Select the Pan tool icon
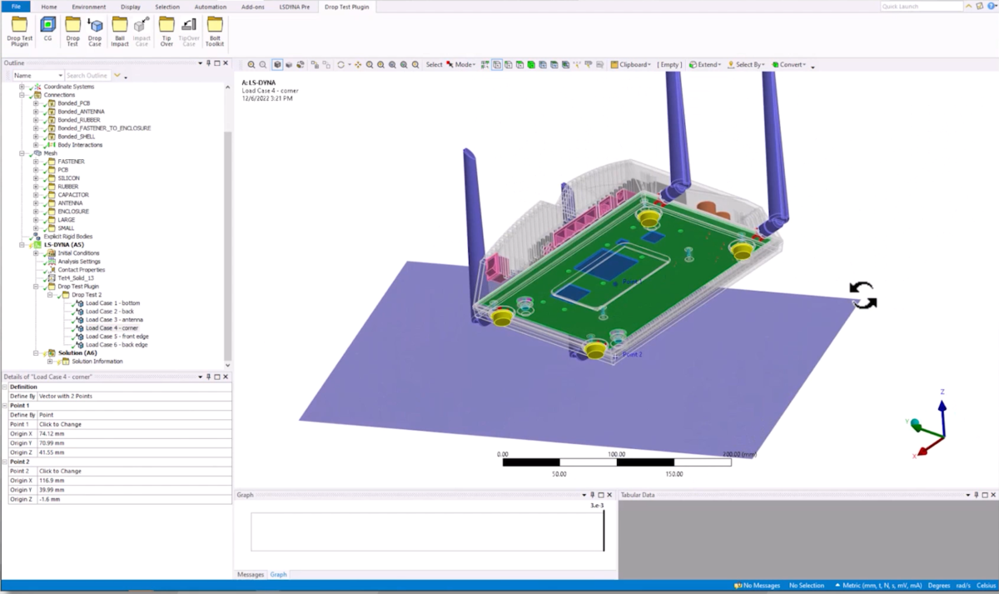This screenshot has width=999, height=594. pos(358,65)
